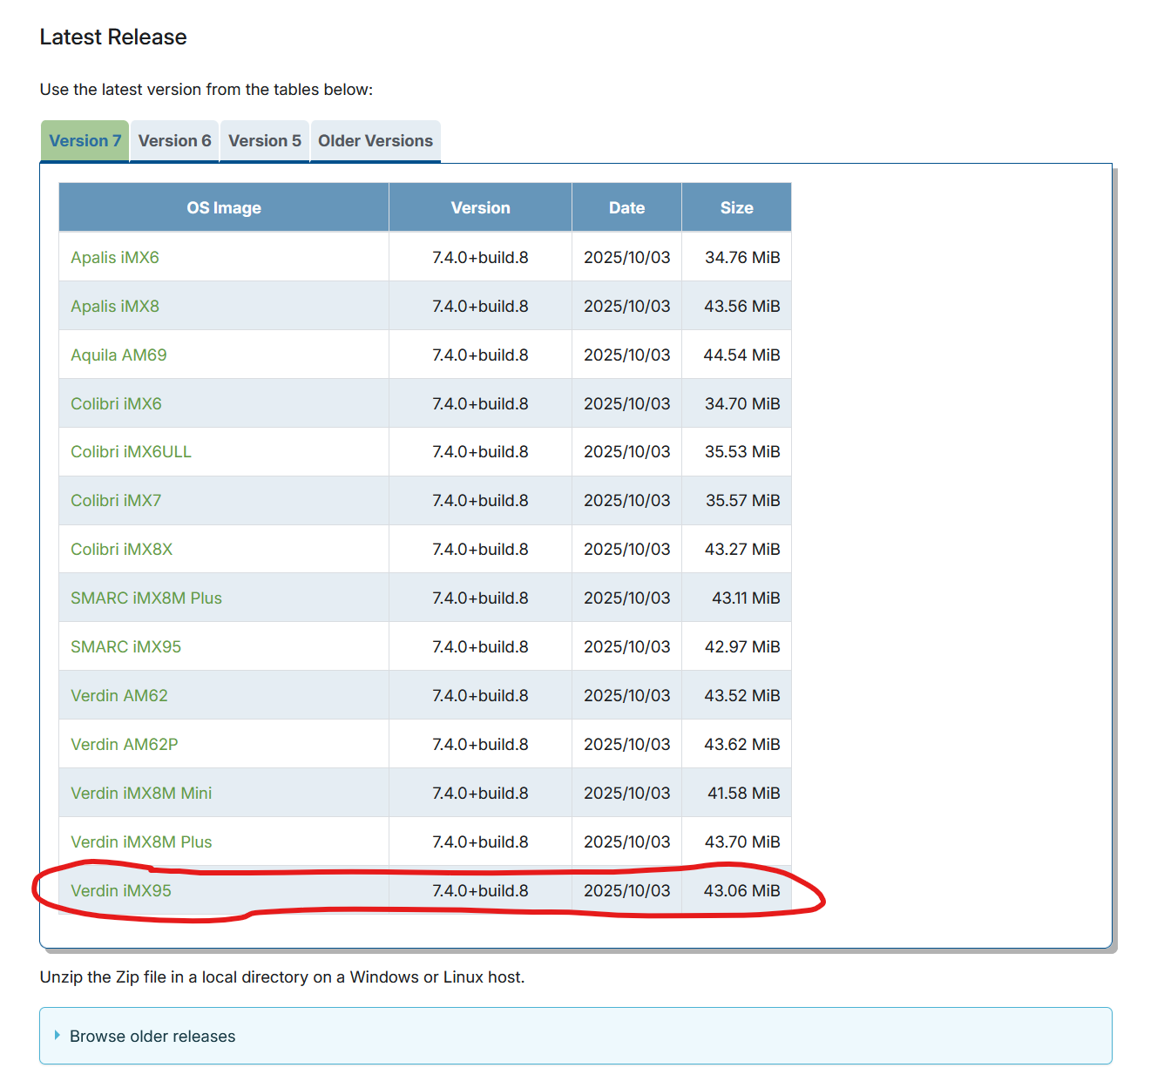Download the Verdin iMX8M Plus image
The image size is (1164, 1088).
(141, 841)
